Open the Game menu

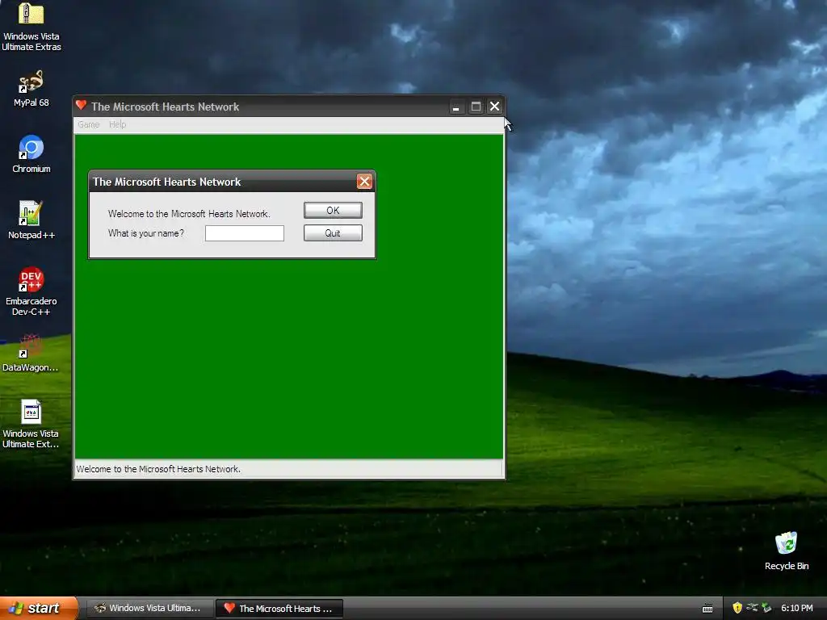(x=89, y=124)
